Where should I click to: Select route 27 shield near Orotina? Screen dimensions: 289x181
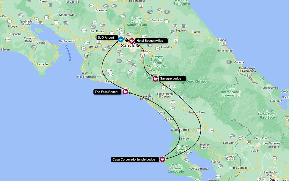click(84, 49)
